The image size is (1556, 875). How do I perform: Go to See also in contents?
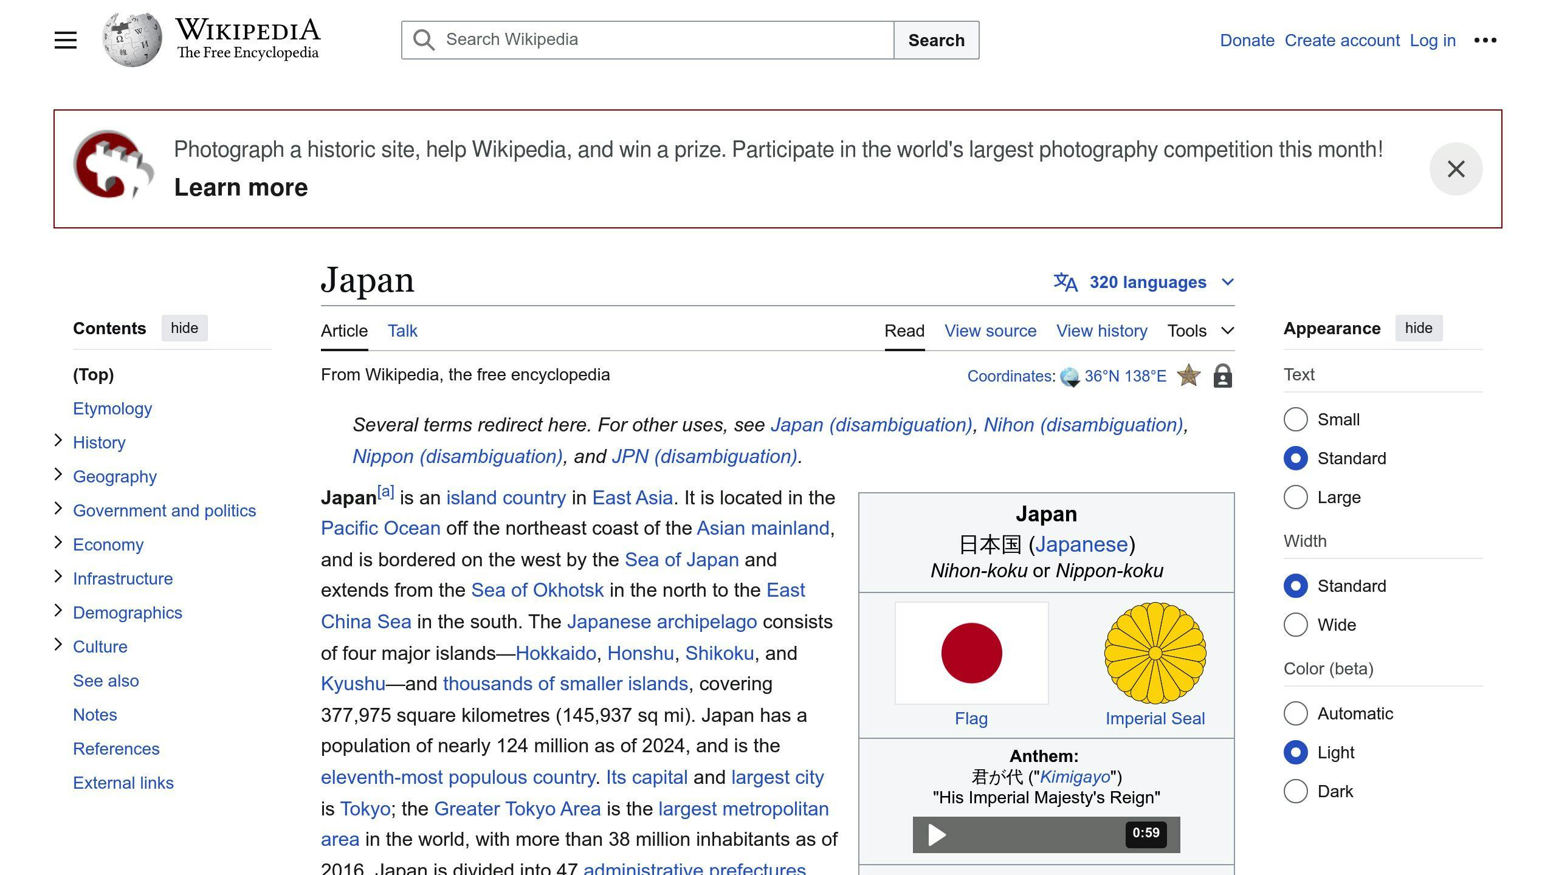coord(106,681)
